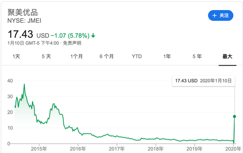Image resolution: width=243 pixels, height=153 pixels.
Task: Select the 1天 time range tab
Action: pos(16,56)
